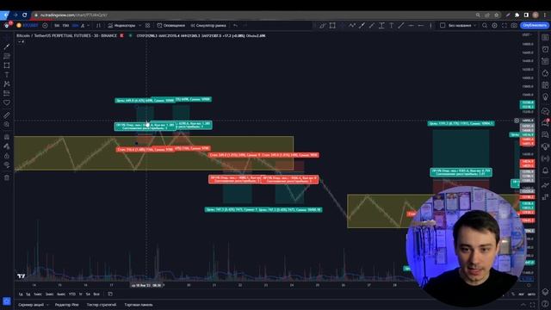This screenshot has height=310, width=551.
Task: Select the geometric shapes tool in the left sidebar
Action: click(x=7, y=65)
